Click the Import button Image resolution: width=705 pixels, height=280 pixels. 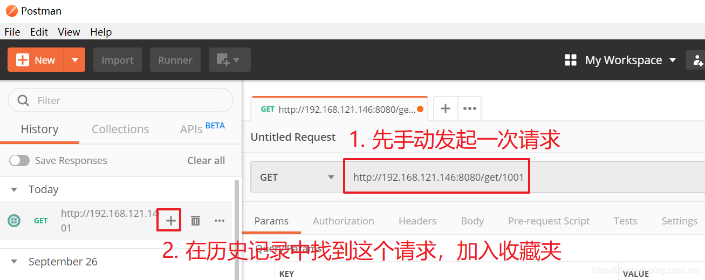[118, 60]
